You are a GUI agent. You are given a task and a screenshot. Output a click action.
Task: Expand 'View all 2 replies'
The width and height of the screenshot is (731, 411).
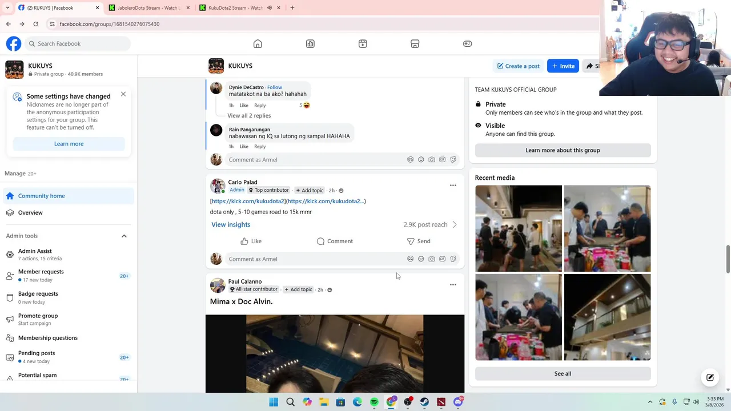249,116
